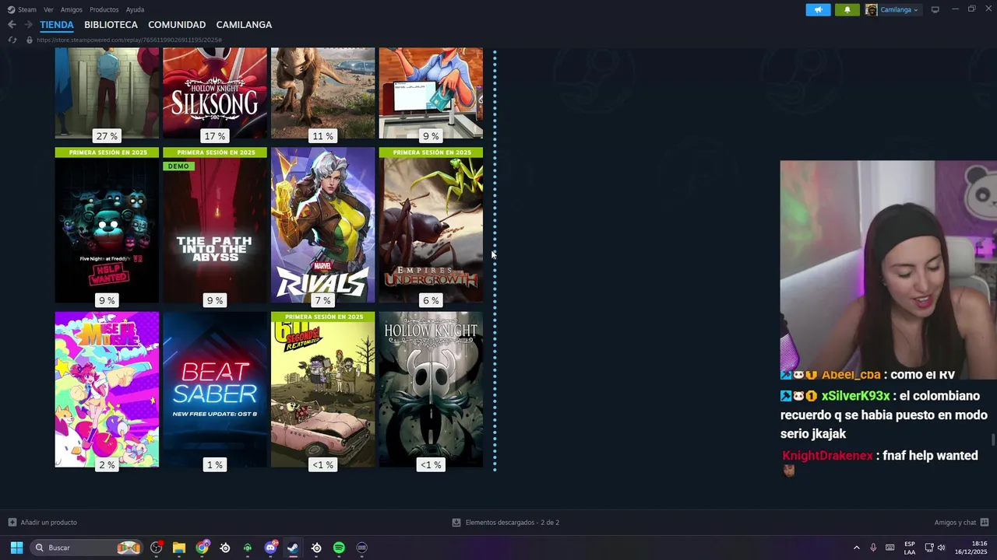
Task: Click the volume speaker tray icon
Action: [x=942, y=548]
